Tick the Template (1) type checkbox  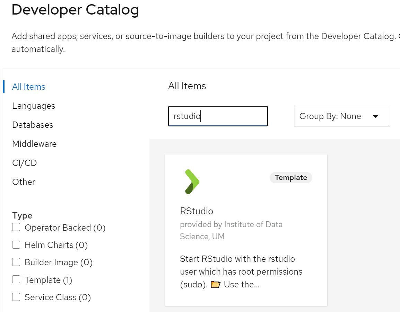point(16,279)
